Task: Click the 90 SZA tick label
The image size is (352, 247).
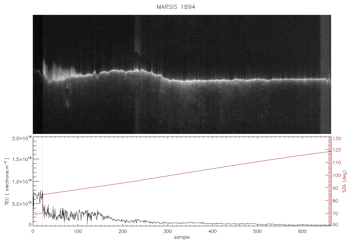Action: click(x=335, y=188)
